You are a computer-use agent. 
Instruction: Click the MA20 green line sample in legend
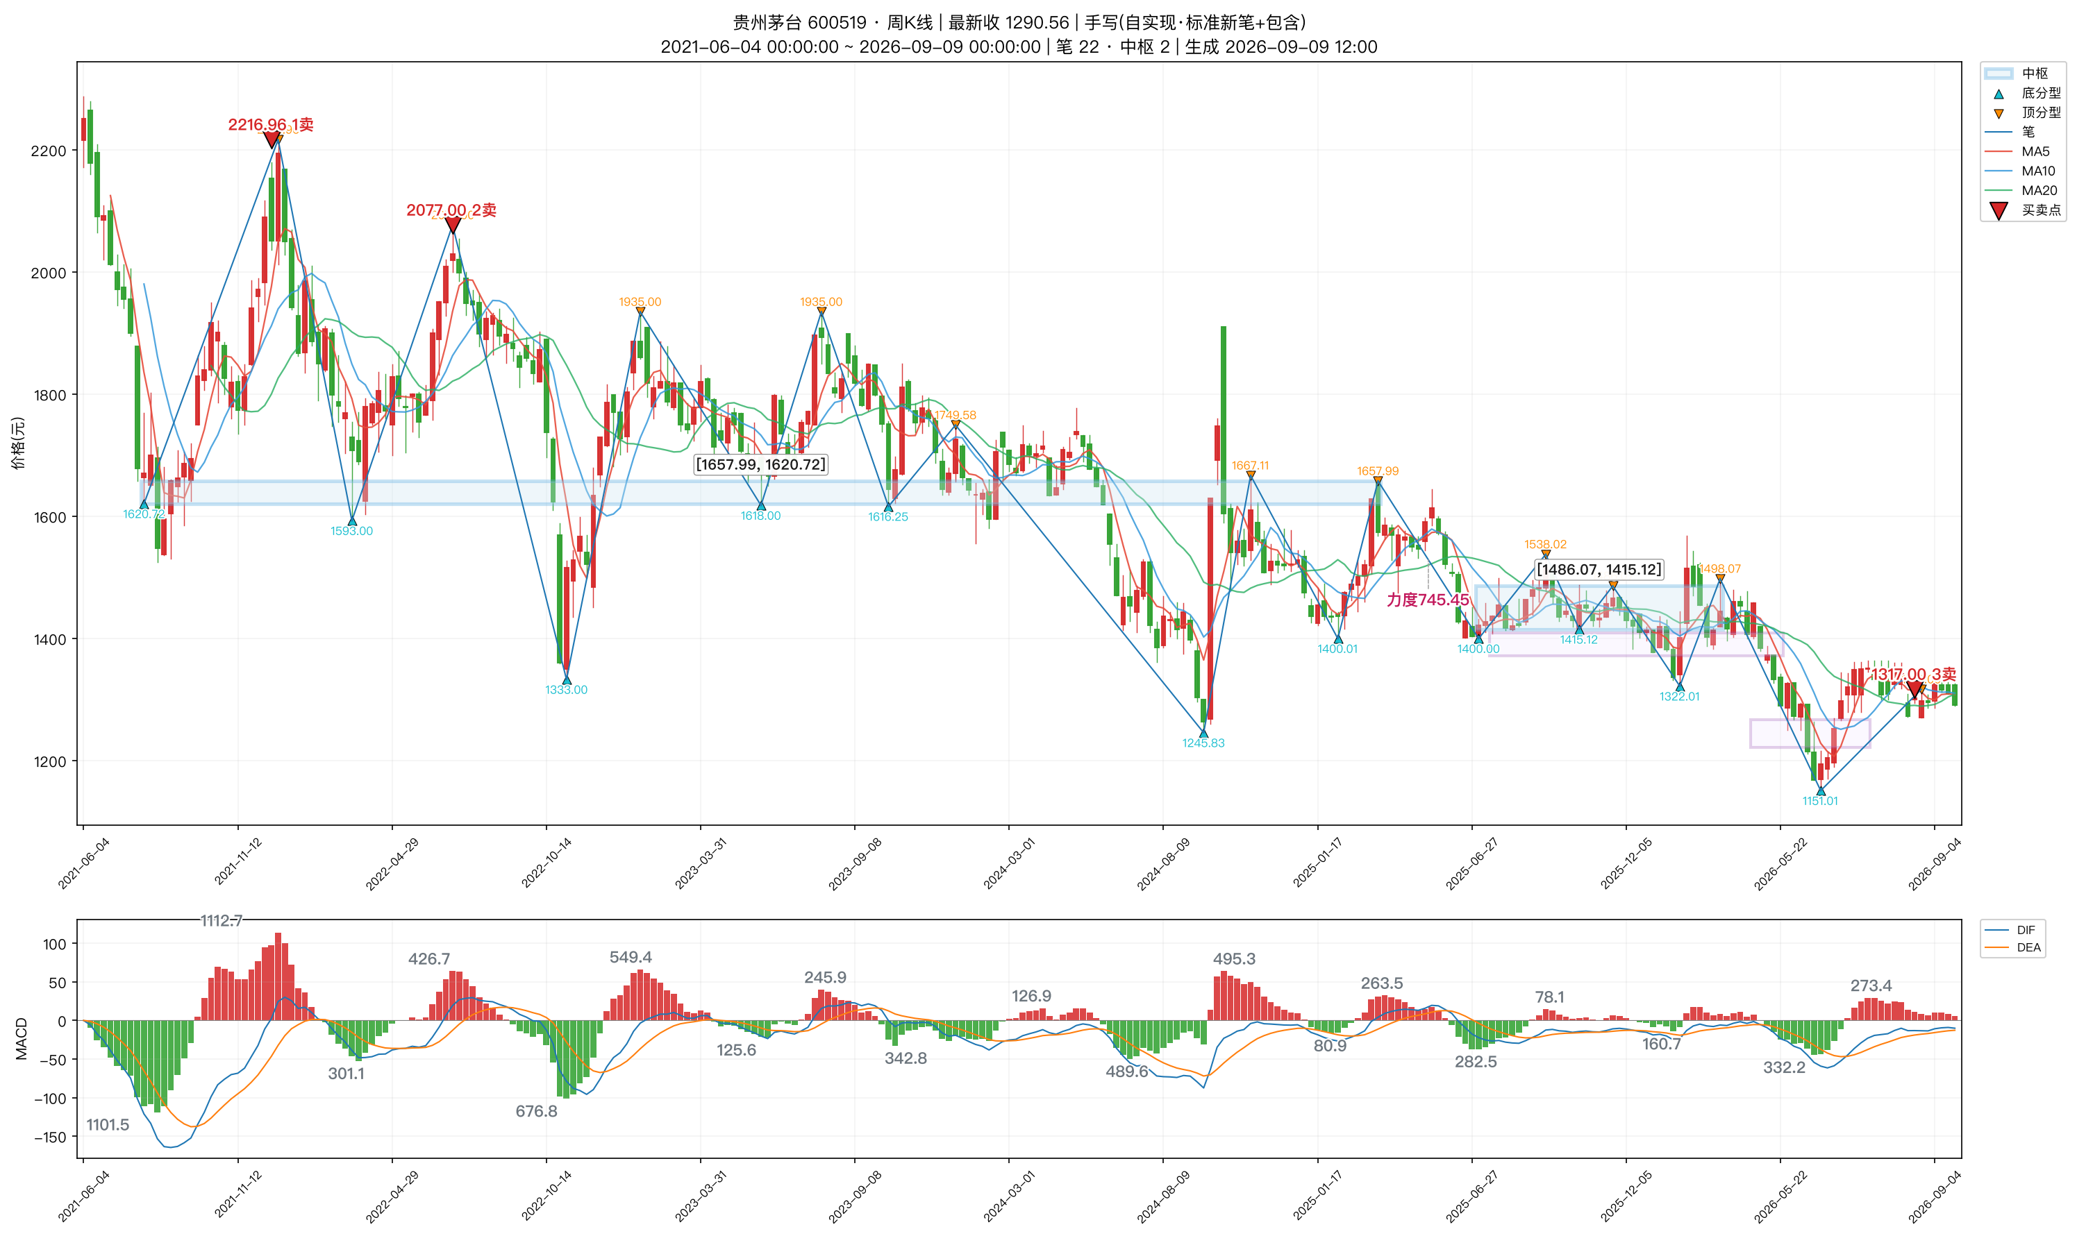pos(1999,191)
